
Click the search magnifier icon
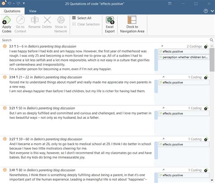click(211, 40)
